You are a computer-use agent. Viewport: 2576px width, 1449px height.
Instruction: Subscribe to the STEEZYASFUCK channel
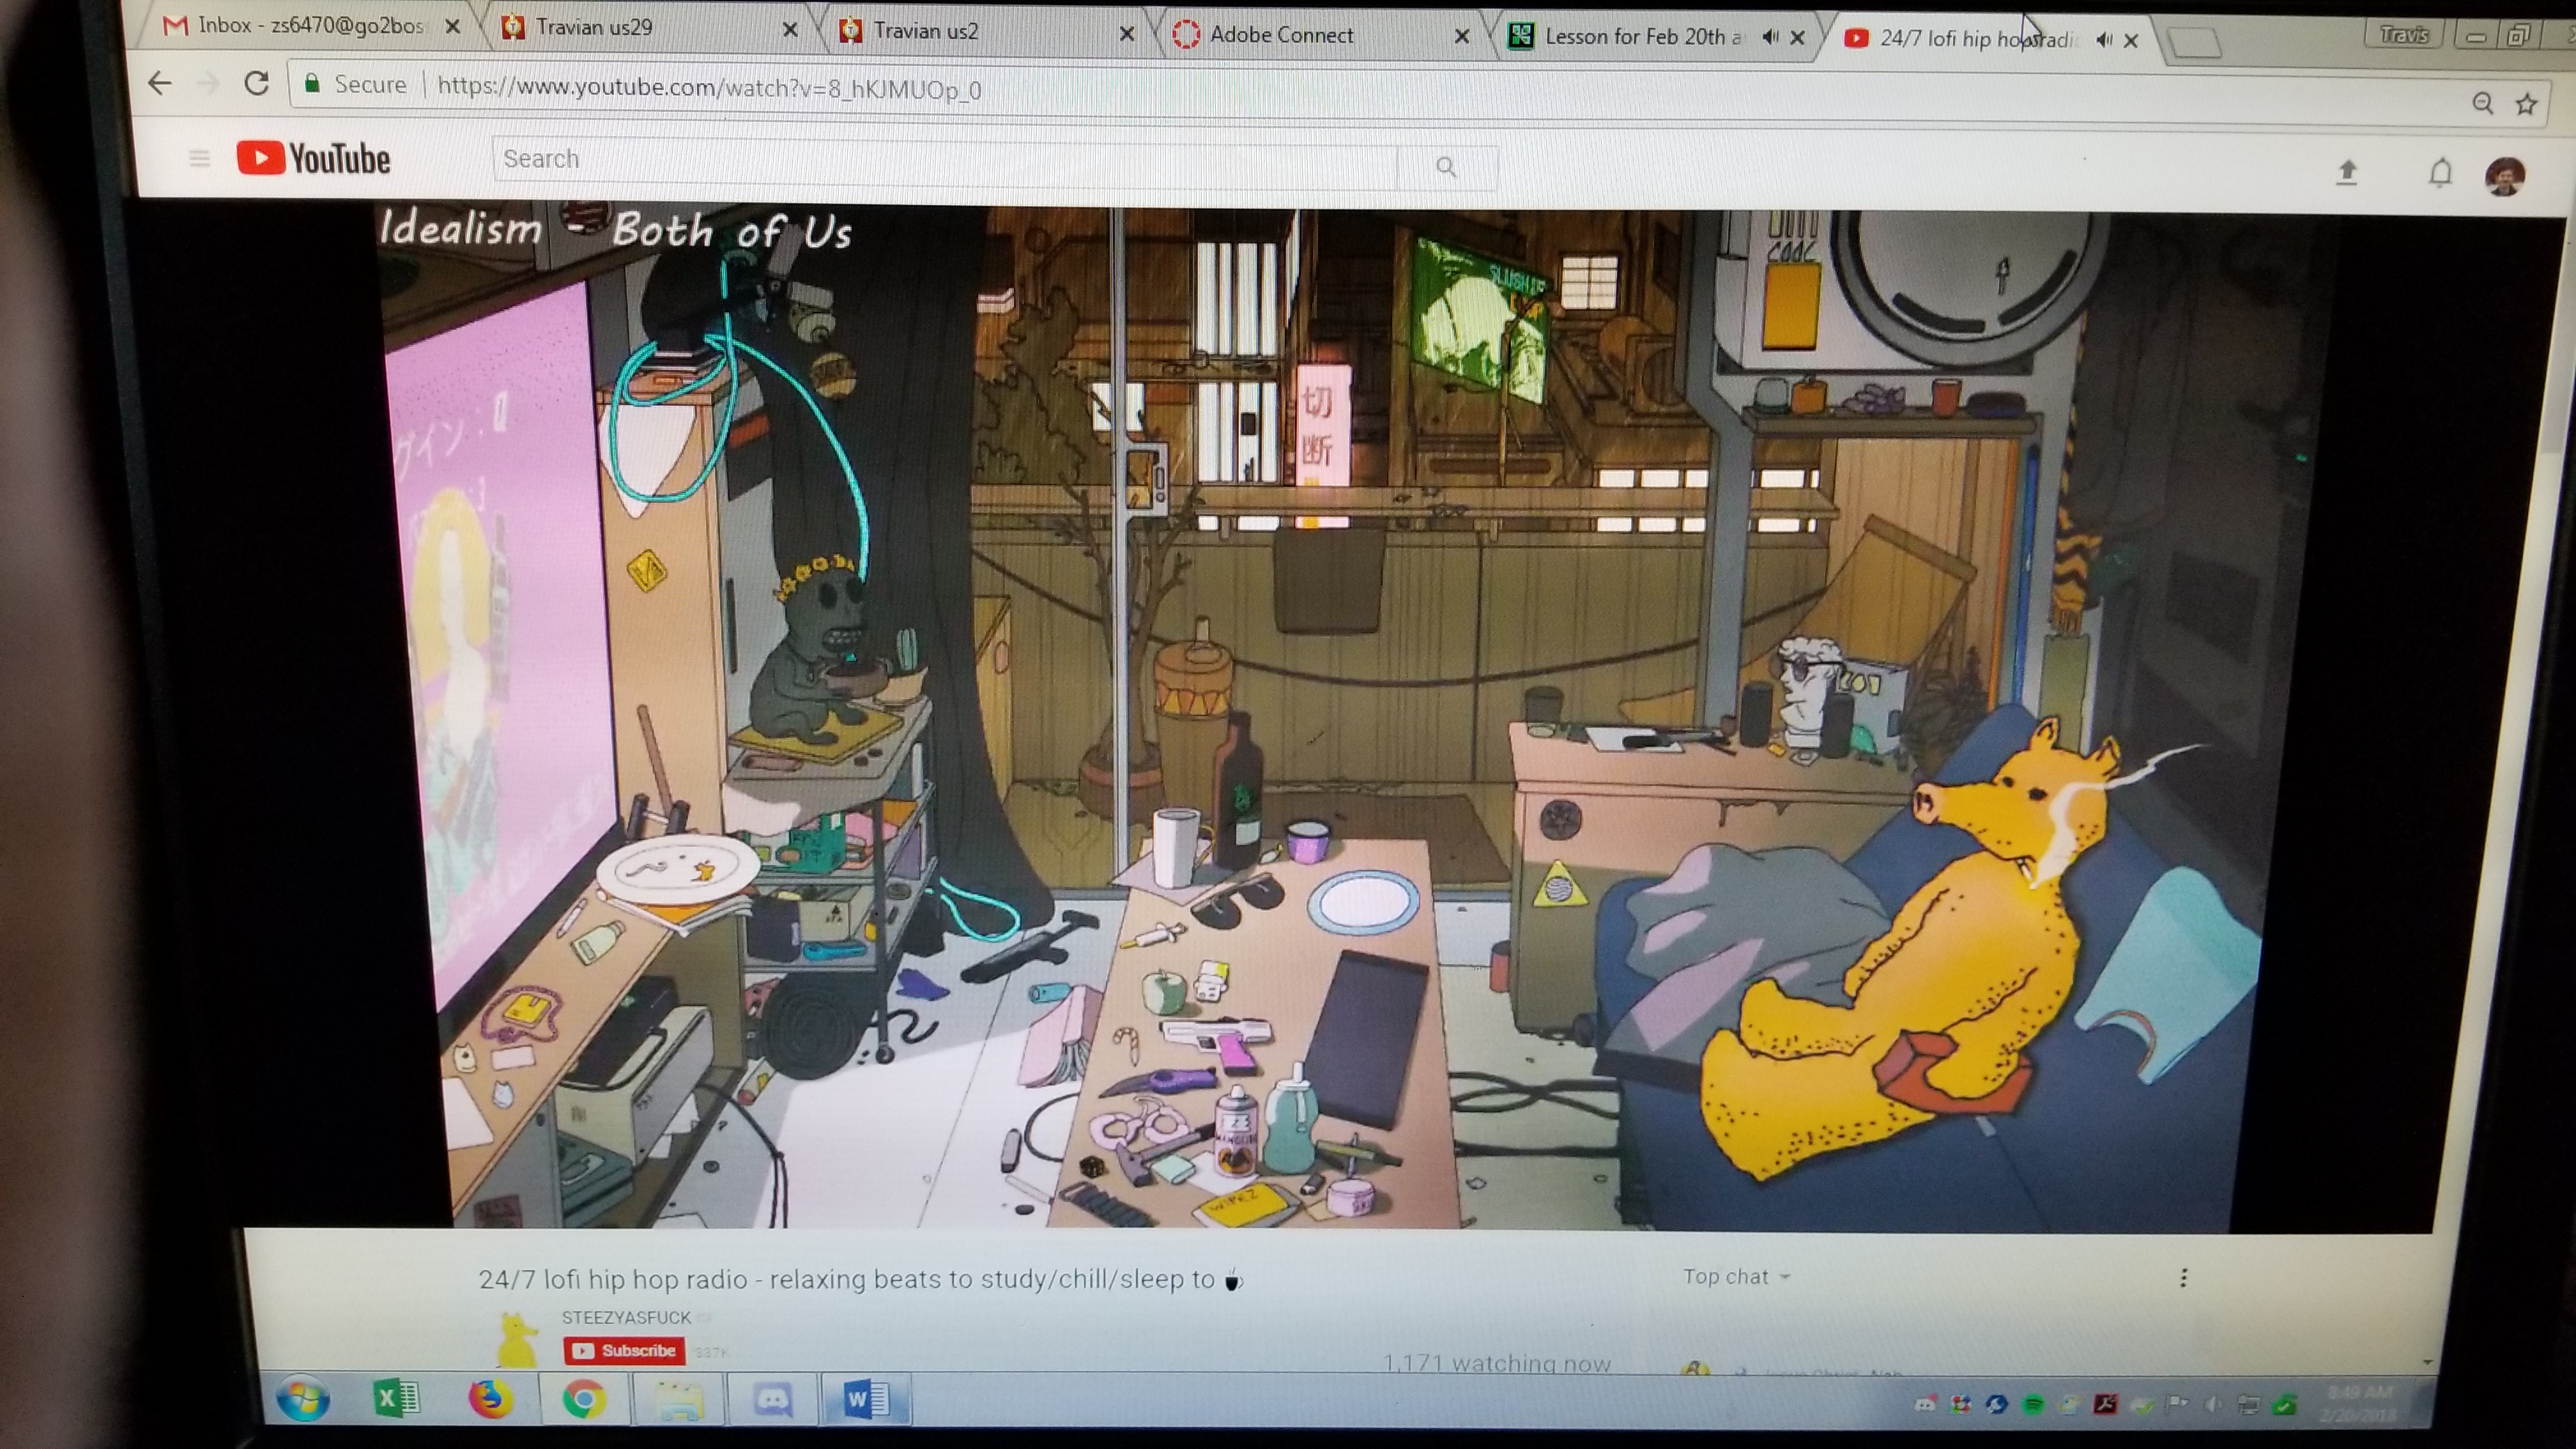pos(624,1350)
